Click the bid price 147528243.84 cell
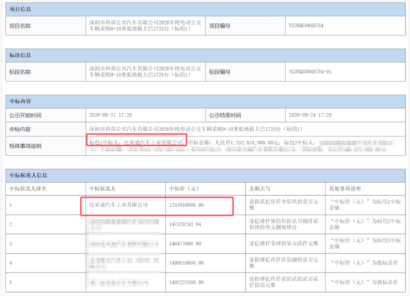The height and width of the screenshot is (296, 410). point(206,224)
